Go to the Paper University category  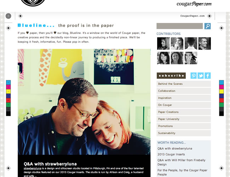(184, 119)
